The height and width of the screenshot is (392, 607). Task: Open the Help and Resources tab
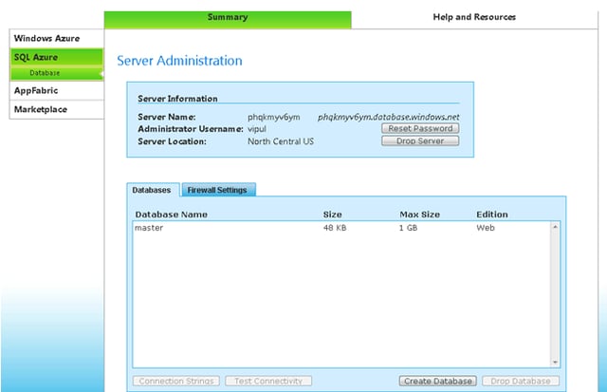474,17
